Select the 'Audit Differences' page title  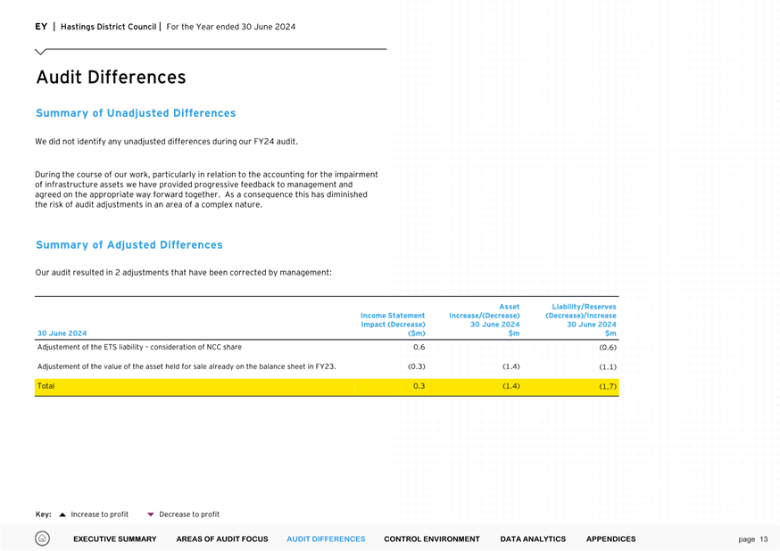[111, 77]
